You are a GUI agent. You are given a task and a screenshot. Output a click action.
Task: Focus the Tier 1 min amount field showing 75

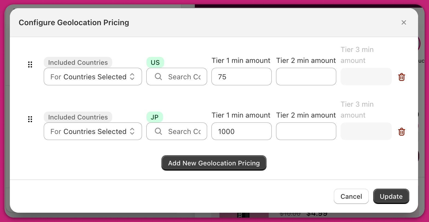pyautogui.click(x=241, y=77)
